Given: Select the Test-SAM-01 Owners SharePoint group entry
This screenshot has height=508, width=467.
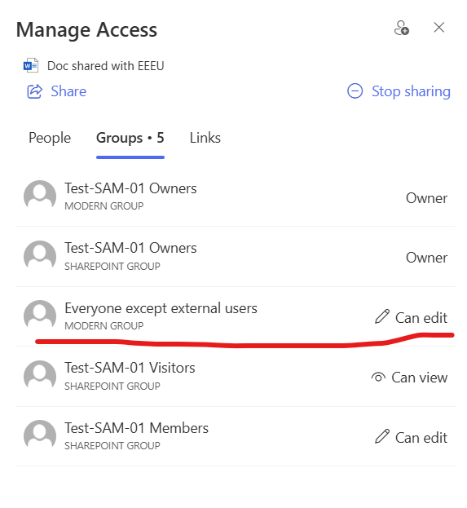Looking at the screenshot, I should tap(236, 257).
